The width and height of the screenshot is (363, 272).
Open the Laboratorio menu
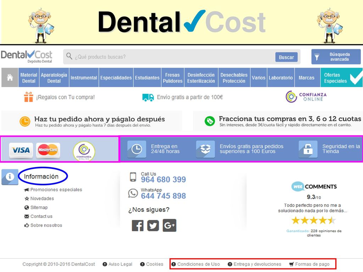(281, 78)
